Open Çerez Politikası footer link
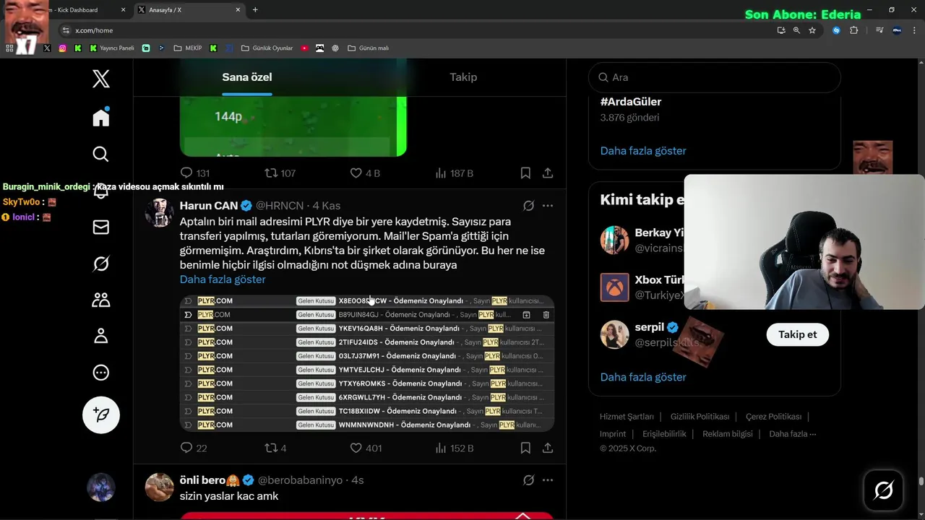 [x=773, y=417]
